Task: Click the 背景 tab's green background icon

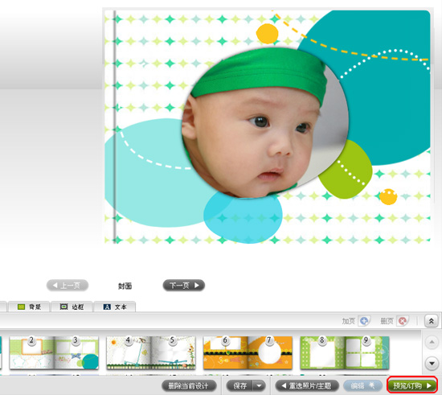Action: click(x=21, y=307)
